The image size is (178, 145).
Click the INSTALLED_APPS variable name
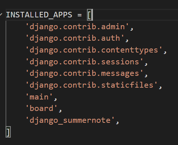(39, 15)
